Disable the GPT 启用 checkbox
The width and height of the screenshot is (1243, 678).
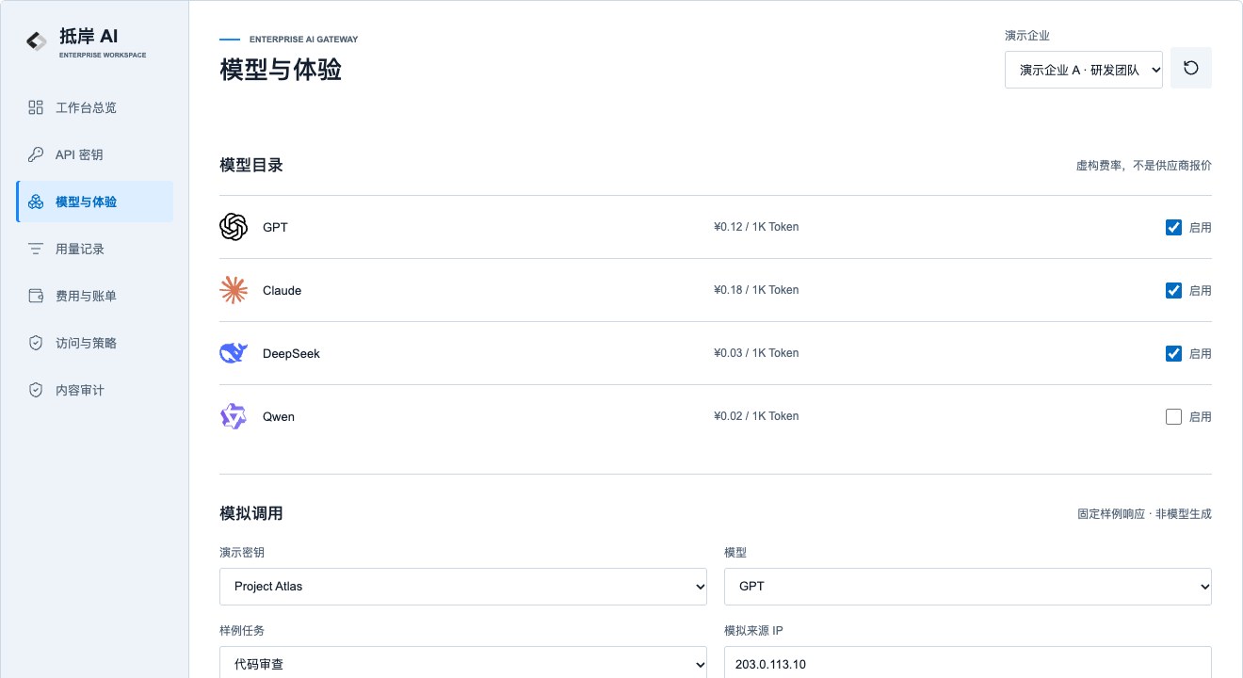tap(1173, 227)
